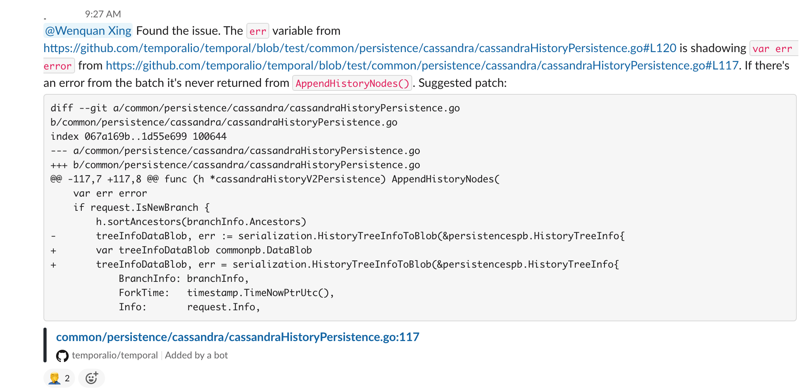Screen dimensions: 811x390
Task: Click the 'Added by a bot' label
Action: coord(196,355)
